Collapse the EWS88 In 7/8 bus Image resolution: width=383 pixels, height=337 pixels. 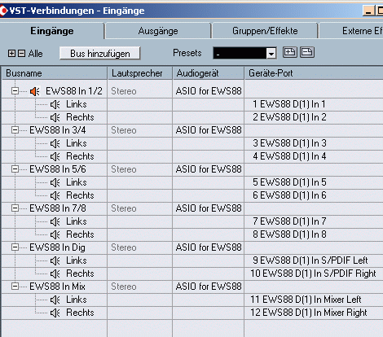pyautogui.click(x=15, y=208)
